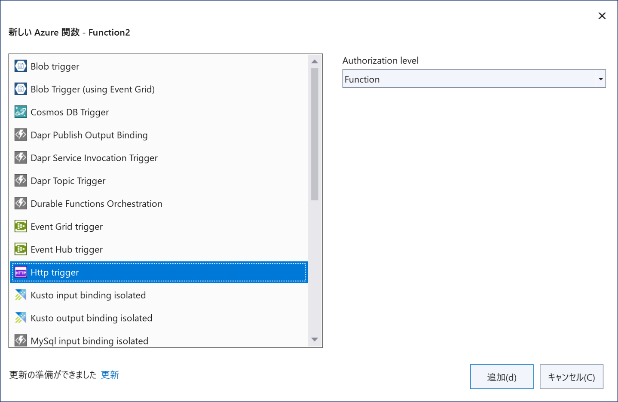Click the Blob Trigger (using Event Grid) icon
Image resolution: width=618 pixels, height=402 pixels.
pyautogui.click(x=21, y=89)
